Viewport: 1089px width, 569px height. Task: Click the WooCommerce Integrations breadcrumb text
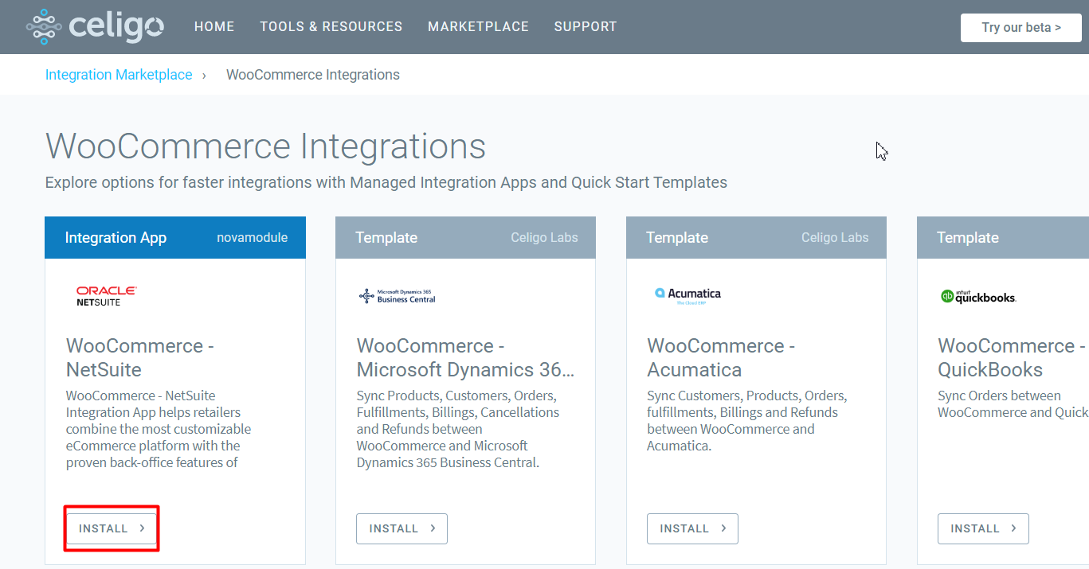[x=313, y=75]
